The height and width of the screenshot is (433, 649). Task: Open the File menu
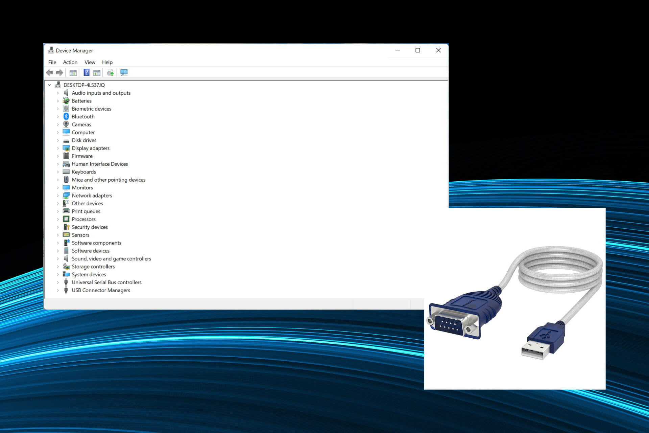(x=52, y=62)
